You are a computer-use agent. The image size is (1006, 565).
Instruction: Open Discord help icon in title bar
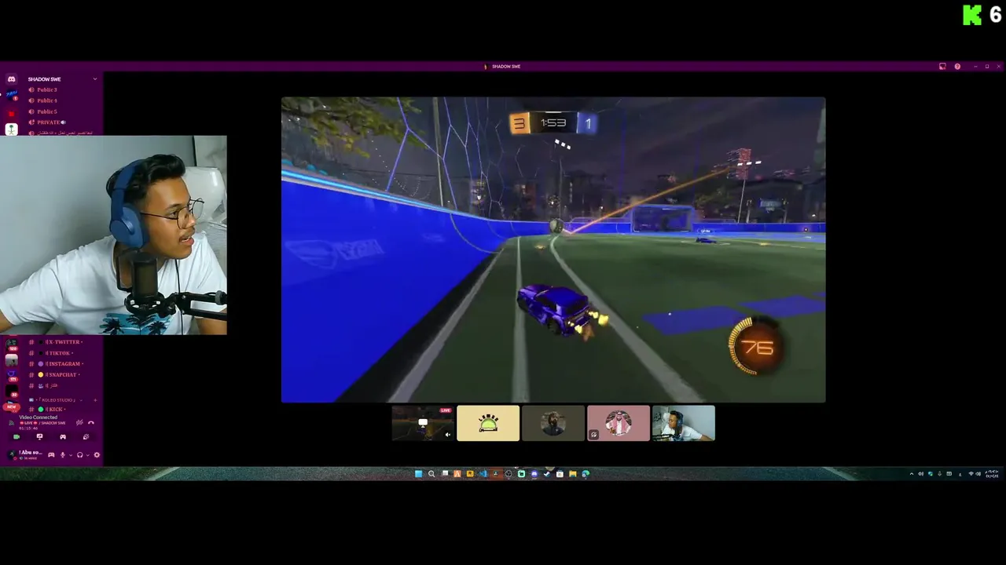click(x=957, y=67)
